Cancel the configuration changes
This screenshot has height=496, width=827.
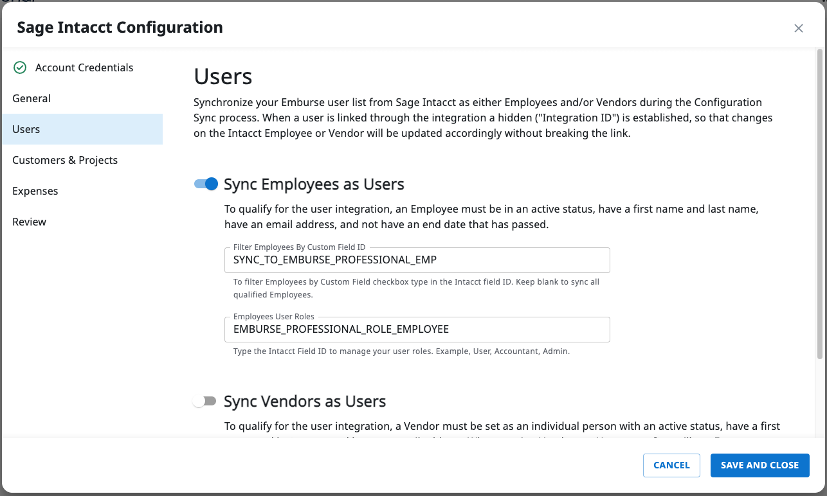click(x=671, y=465)
